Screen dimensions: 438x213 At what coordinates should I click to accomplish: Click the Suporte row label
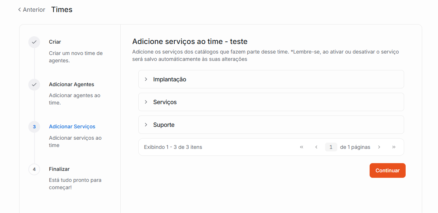[x=164, y=125]
